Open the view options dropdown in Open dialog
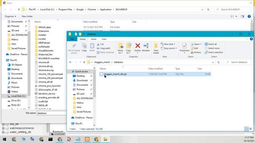Screen dimensions: 255x143 [236, 16]
